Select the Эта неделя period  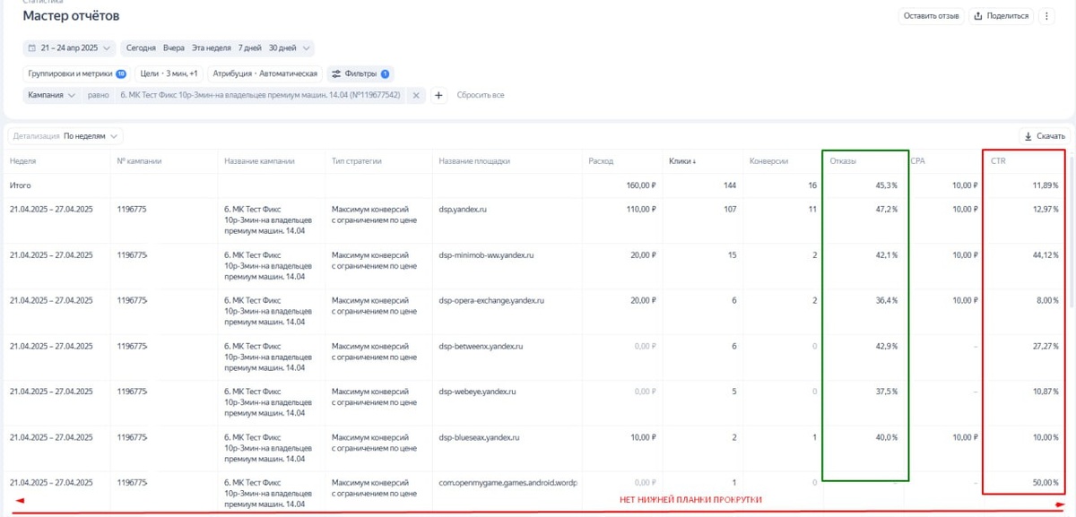coord(212,47)
